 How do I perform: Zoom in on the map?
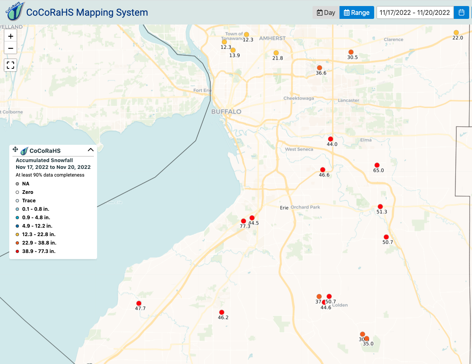coord(10,36)
